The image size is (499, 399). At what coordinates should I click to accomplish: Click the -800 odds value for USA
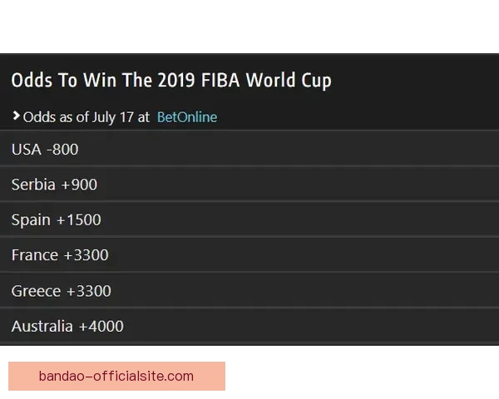pyautogui.click(x=62, y=150)
